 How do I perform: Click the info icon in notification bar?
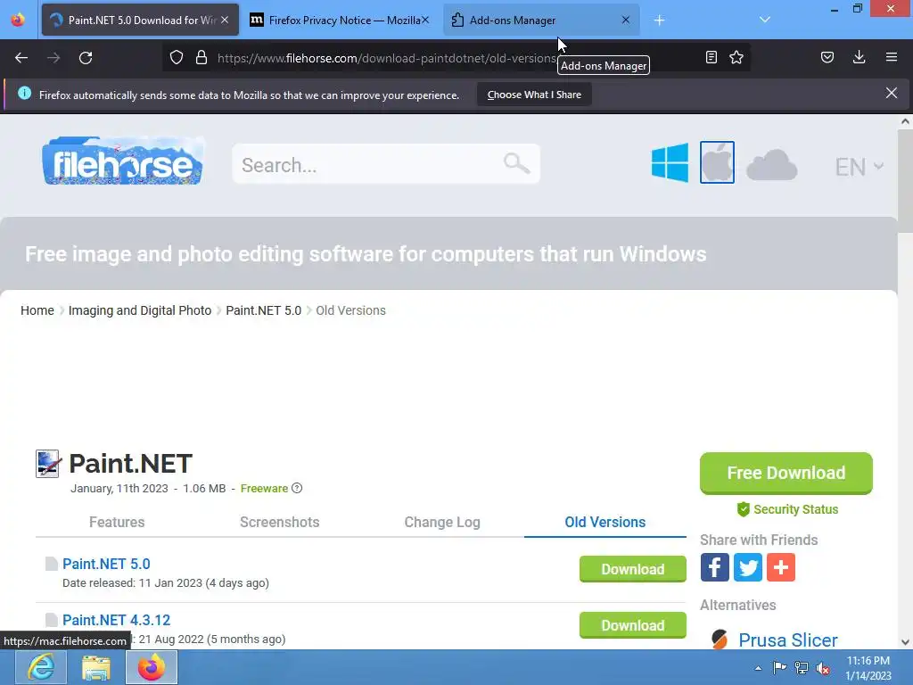point(24,93)
